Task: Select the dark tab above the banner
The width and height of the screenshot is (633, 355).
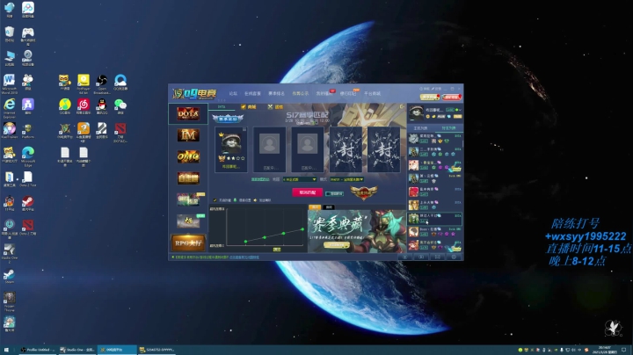Action: tap(329, 207)
